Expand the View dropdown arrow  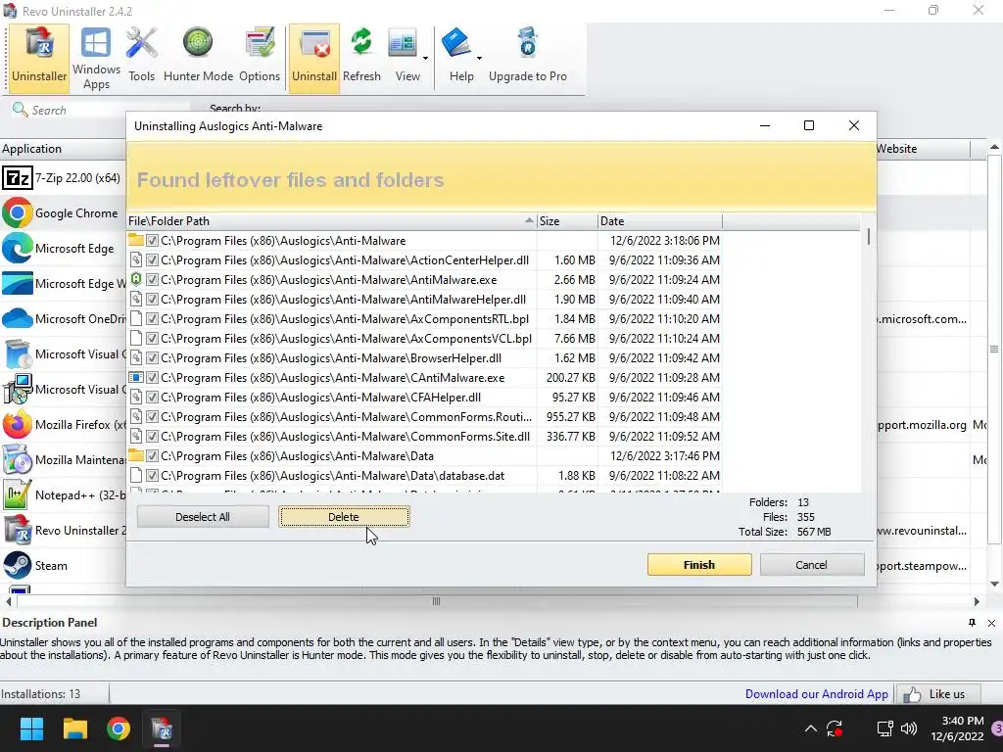click(425, 59)
